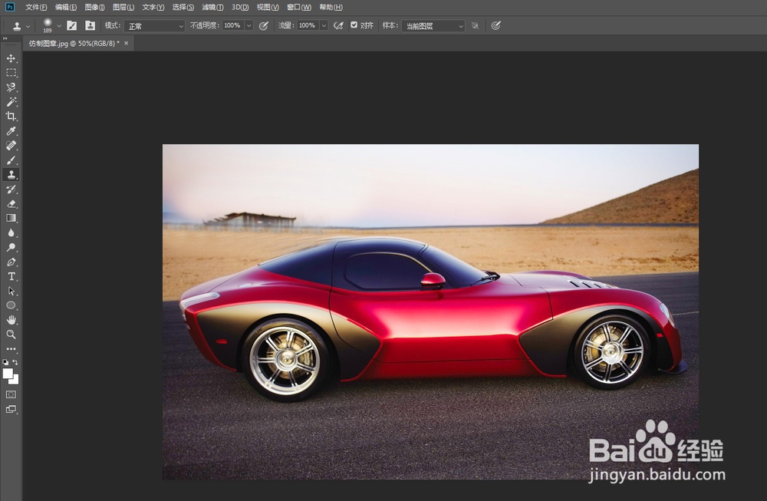Select the History Brush tool
Image resolution: width=767 pixels, height=501 pixels.
12,190
